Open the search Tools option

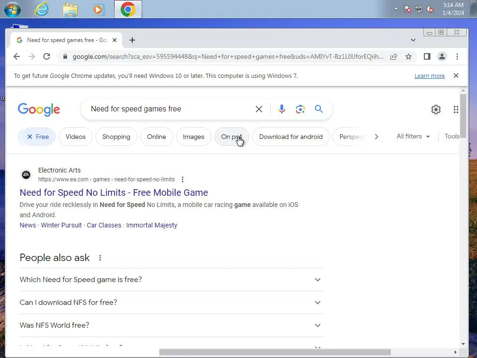pyautogui.click(x=452, y=137)
